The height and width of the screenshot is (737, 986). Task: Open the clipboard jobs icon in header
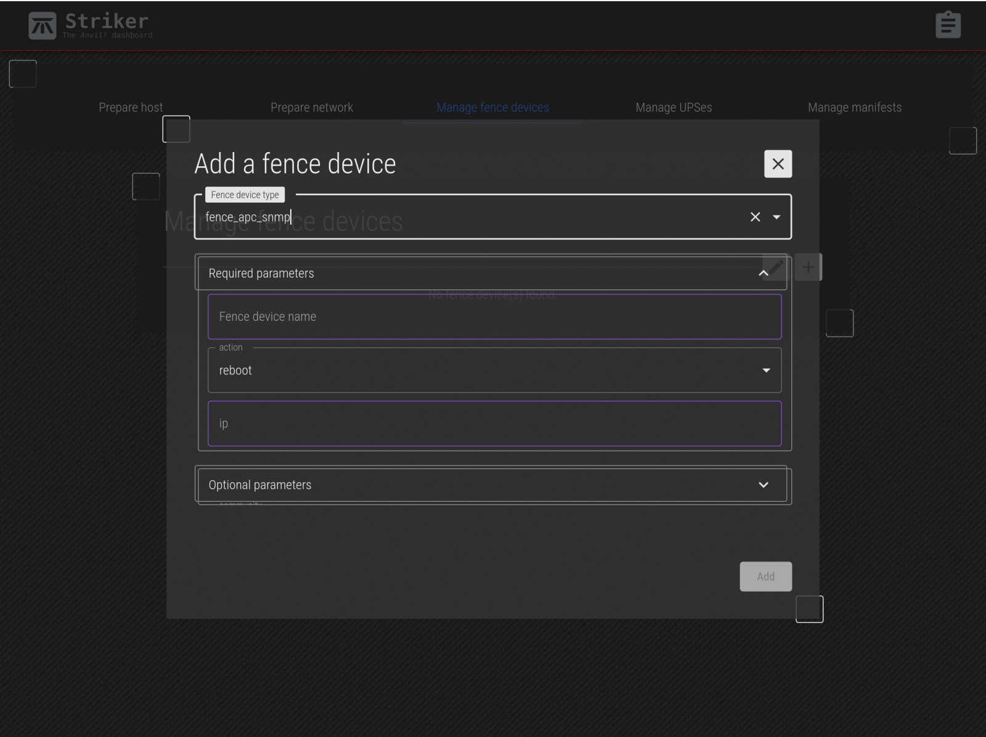click(x=947, y=25)
